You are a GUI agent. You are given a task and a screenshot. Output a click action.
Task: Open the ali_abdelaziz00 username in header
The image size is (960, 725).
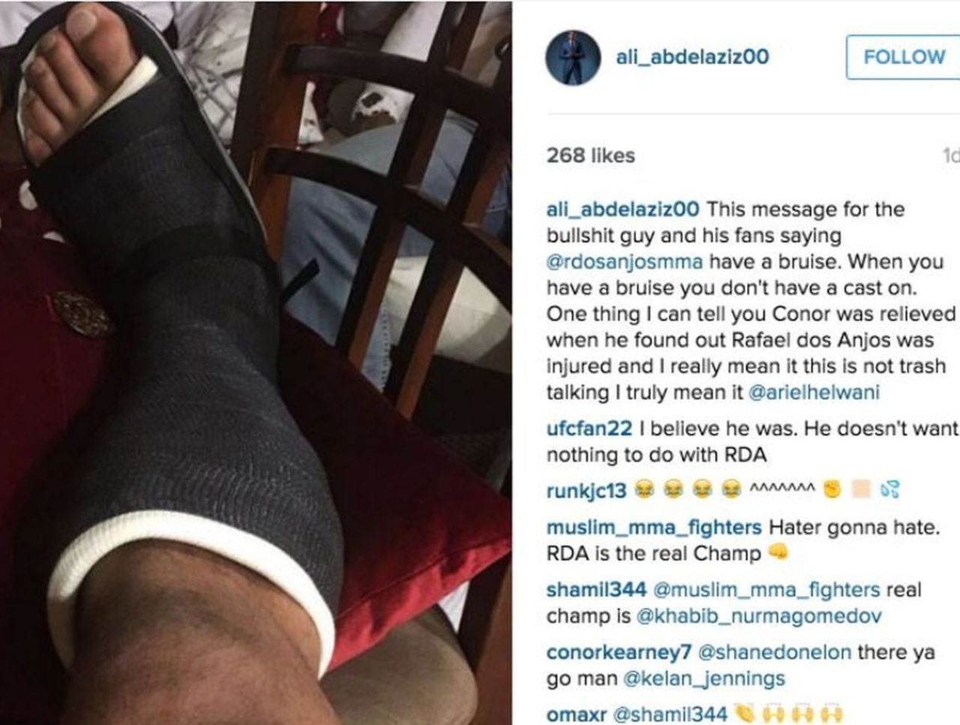(x=691, y=57)
